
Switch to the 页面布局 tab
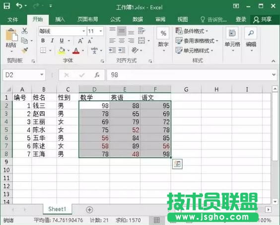pos(88,19)
